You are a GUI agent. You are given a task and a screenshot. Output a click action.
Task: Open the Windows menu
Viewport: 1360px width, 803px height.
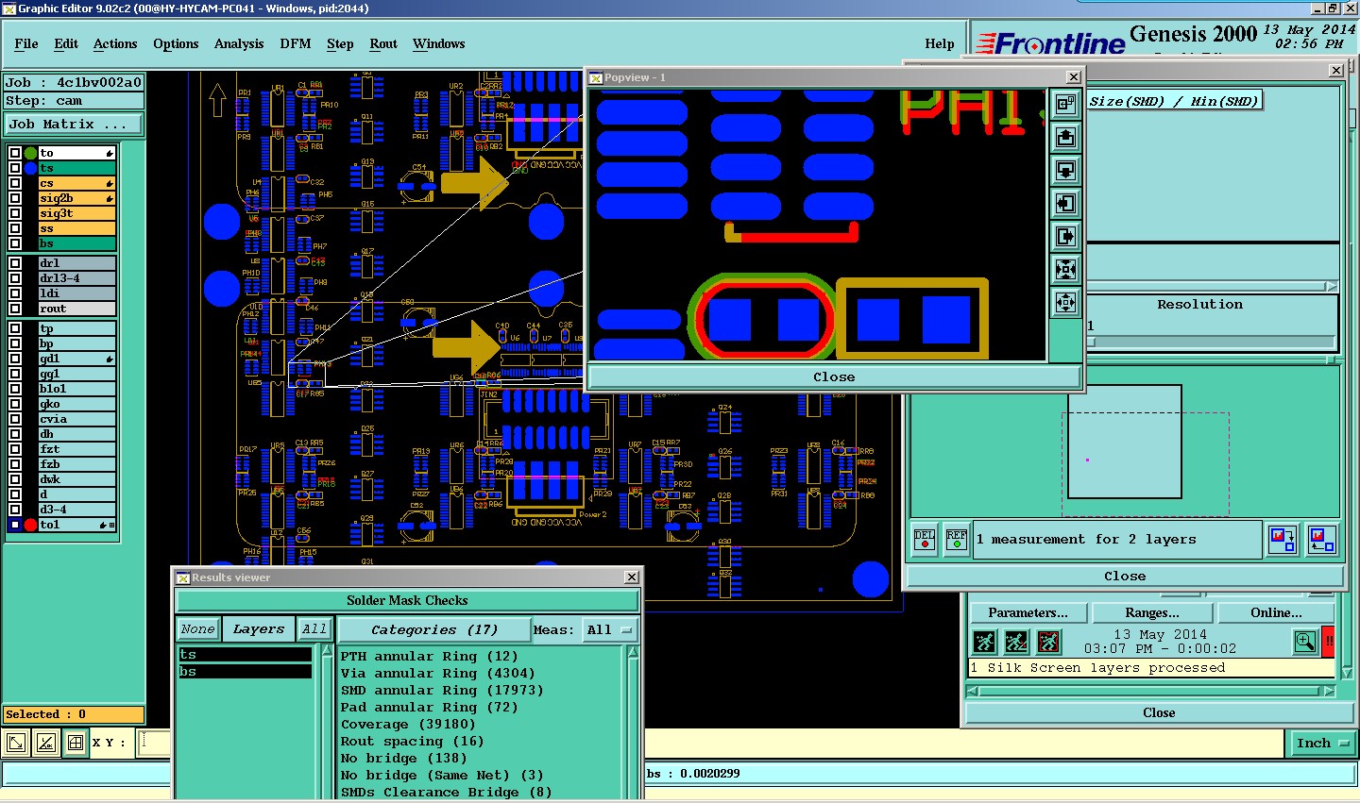click(x=439, y=43)
